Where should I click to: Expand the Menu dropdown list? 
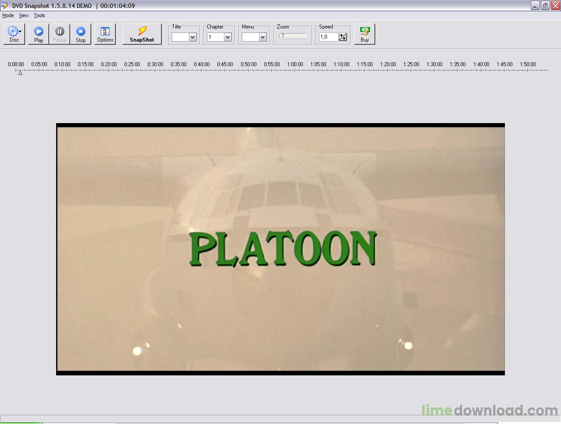[263, 37]
